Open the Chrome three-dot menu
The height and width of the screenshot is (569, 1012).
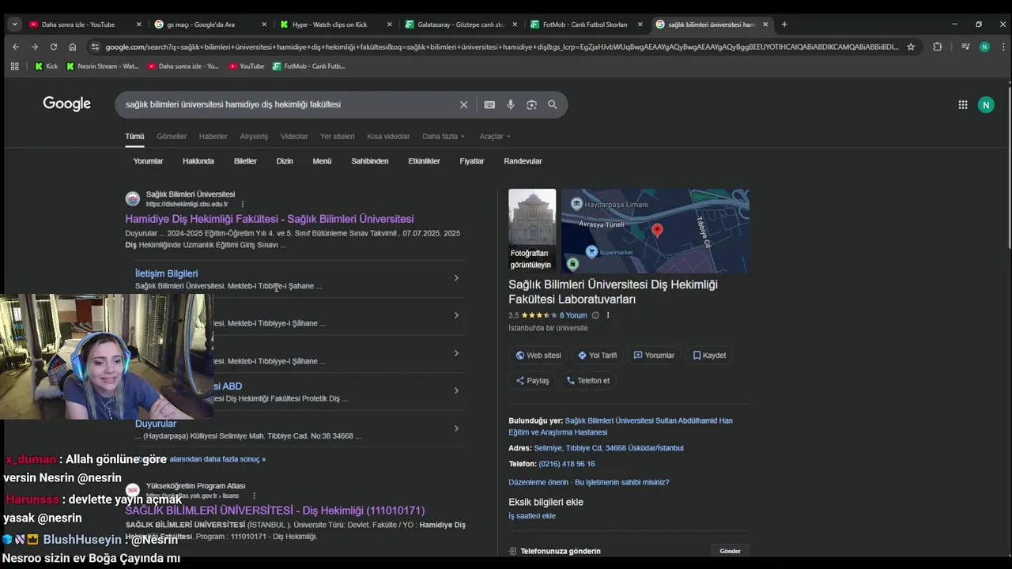click(1002, 47)
